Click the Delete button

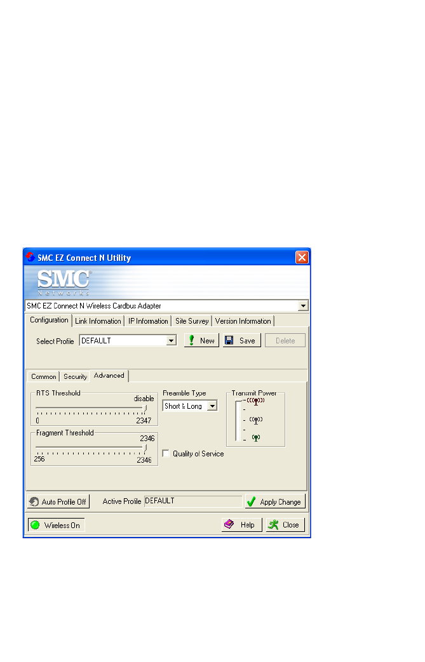(285, 341)
